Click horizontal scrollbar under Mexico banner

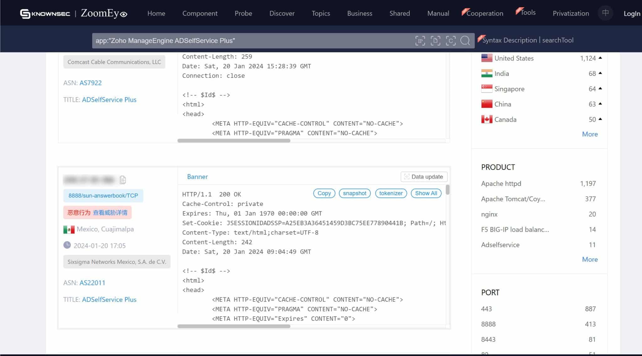point(234,326)
